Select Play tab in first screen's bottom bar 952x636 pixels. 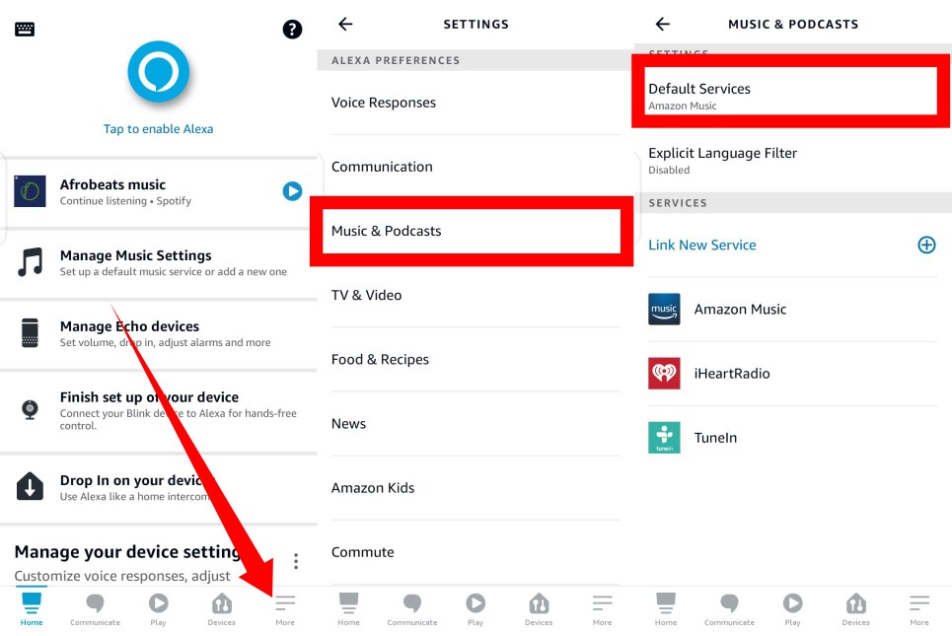[159, 609]
